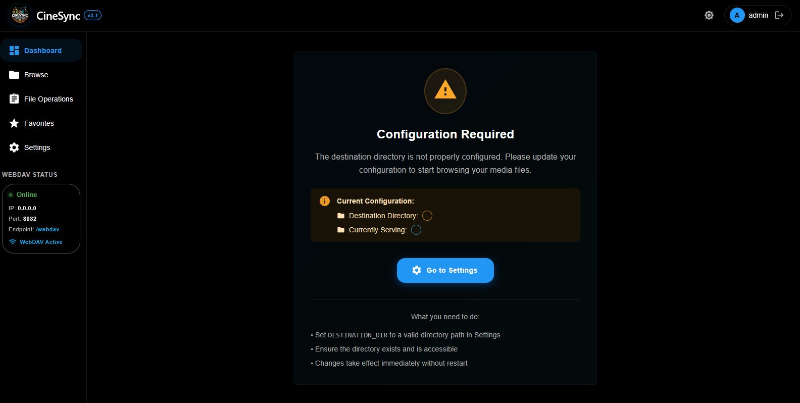Click the Destination Directory folder icon

(341, 216)
